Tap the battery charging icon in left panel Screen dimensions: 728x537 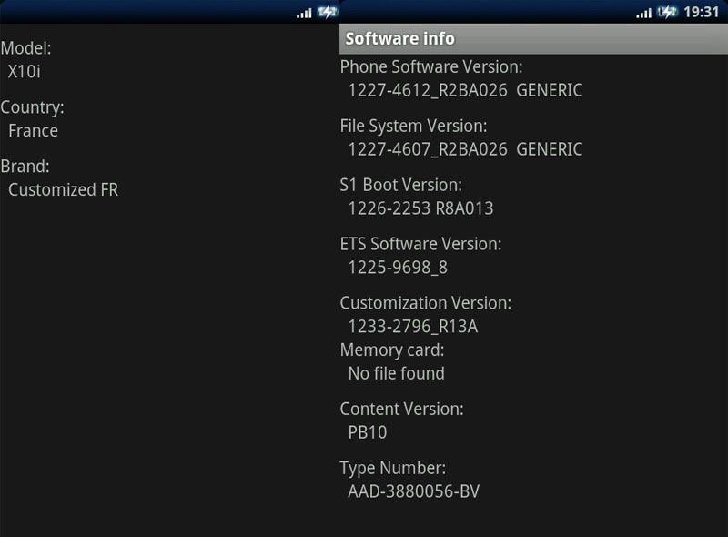tap(328, 12)
